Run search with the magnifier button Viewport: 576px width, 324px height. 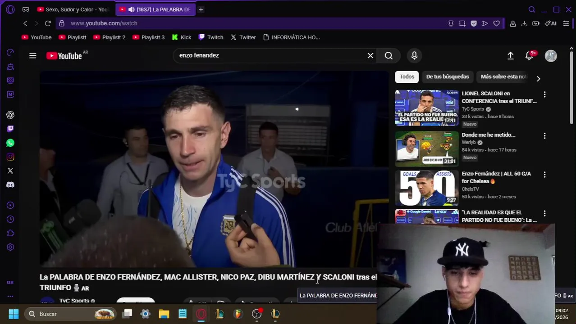(389, 55)
